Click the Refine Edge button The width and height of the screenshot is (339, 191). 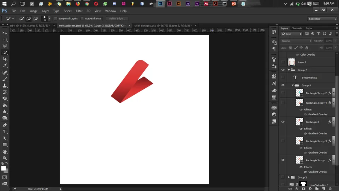(x=117, y=18)
